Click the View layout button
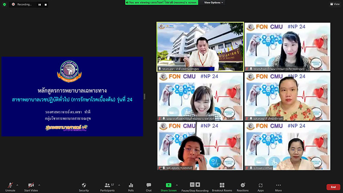Image resolution: width=343 pixels, height=193 pixels. pos(335,4)
